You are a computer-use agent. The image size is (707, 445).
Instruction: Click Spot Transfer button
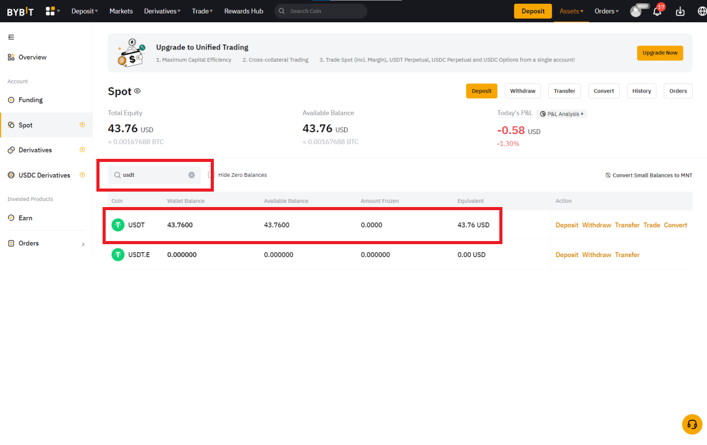[564, 91]
